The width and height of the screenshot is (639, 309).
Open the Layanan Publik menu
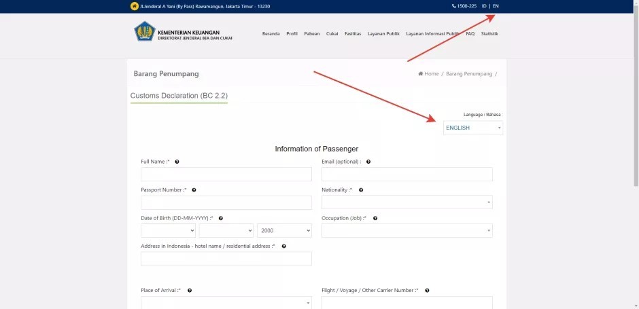[383, 33]
